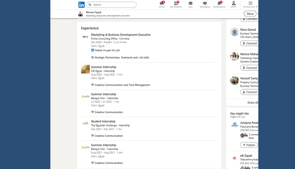This screenshot has height=169, width=295.
Task: Expand the Me profile menu
Action: pyautogui.click(x=233, y=4)
